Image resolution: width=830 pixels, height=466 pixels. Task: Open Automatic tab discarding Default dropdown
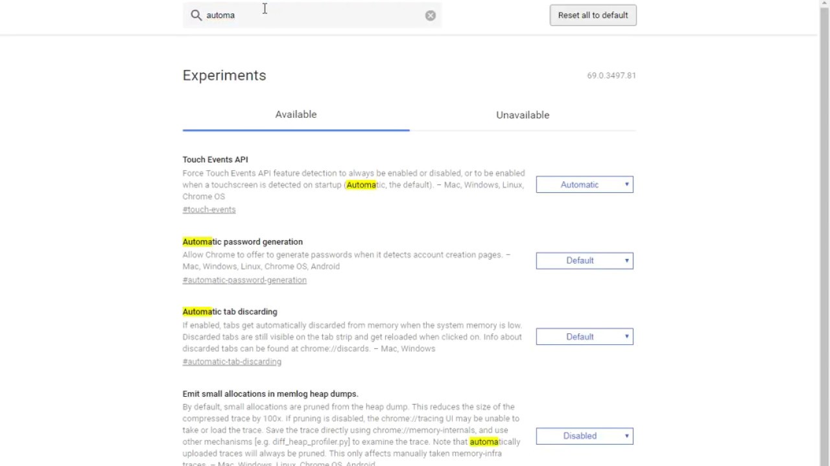point(584,337)
